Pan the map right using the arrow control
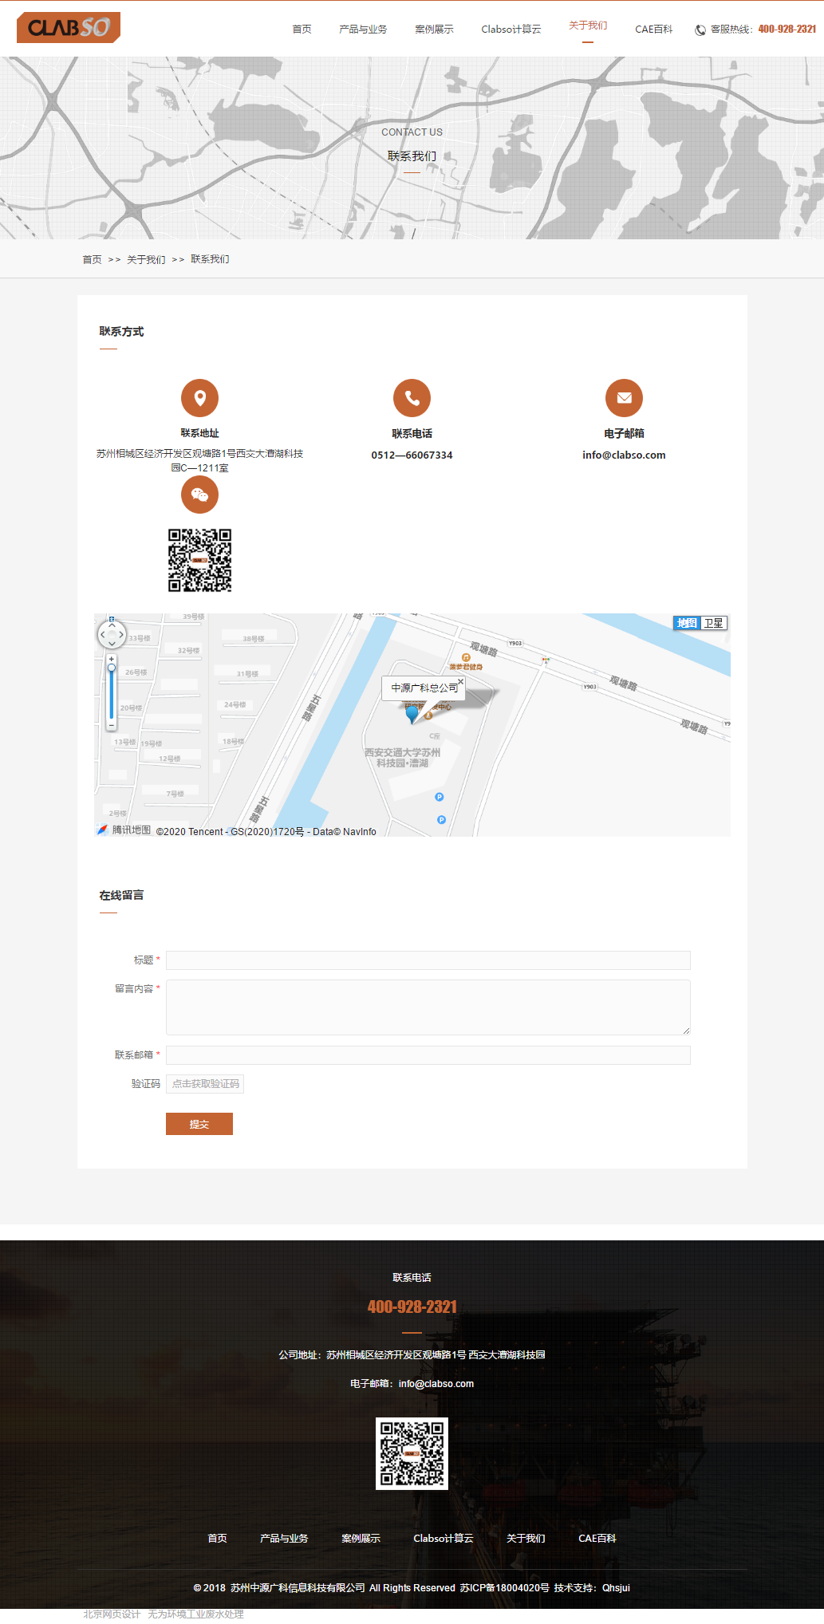This screenshot has width=824, height=1624. click(121, 635)
